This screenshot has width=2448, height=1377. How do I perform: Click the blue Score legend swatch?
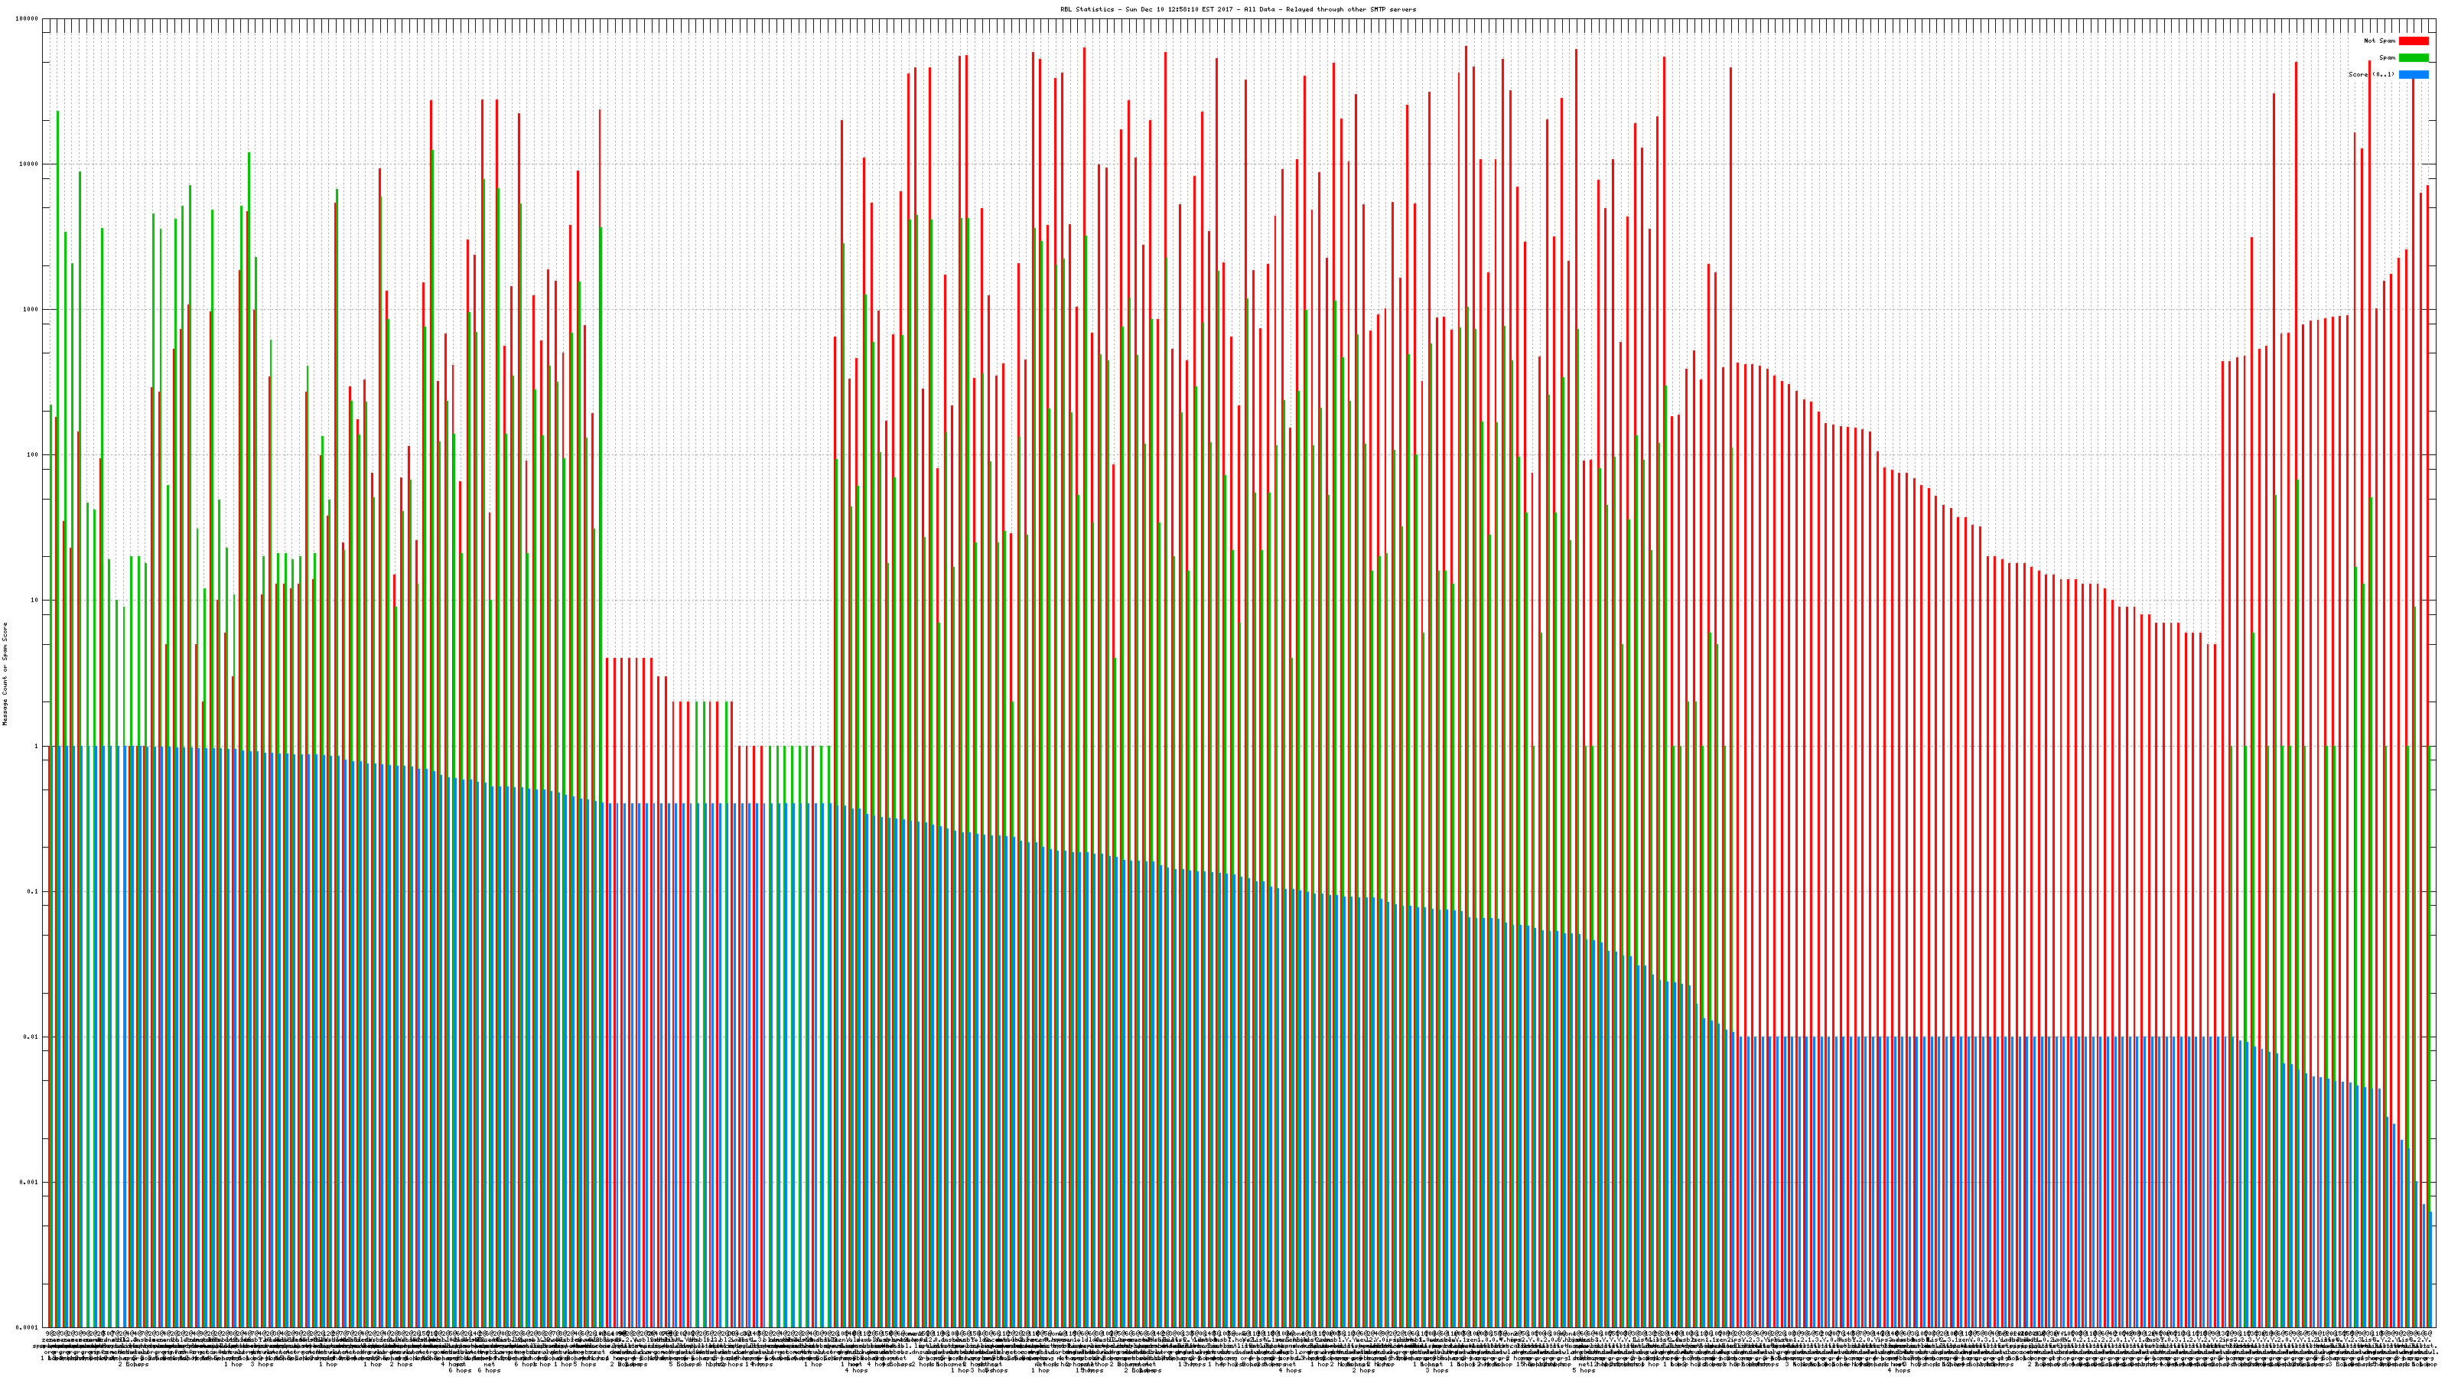2413,74
